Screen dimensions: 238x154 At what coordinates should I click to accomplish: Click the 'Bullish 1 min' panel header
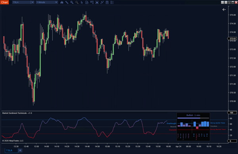193,115
